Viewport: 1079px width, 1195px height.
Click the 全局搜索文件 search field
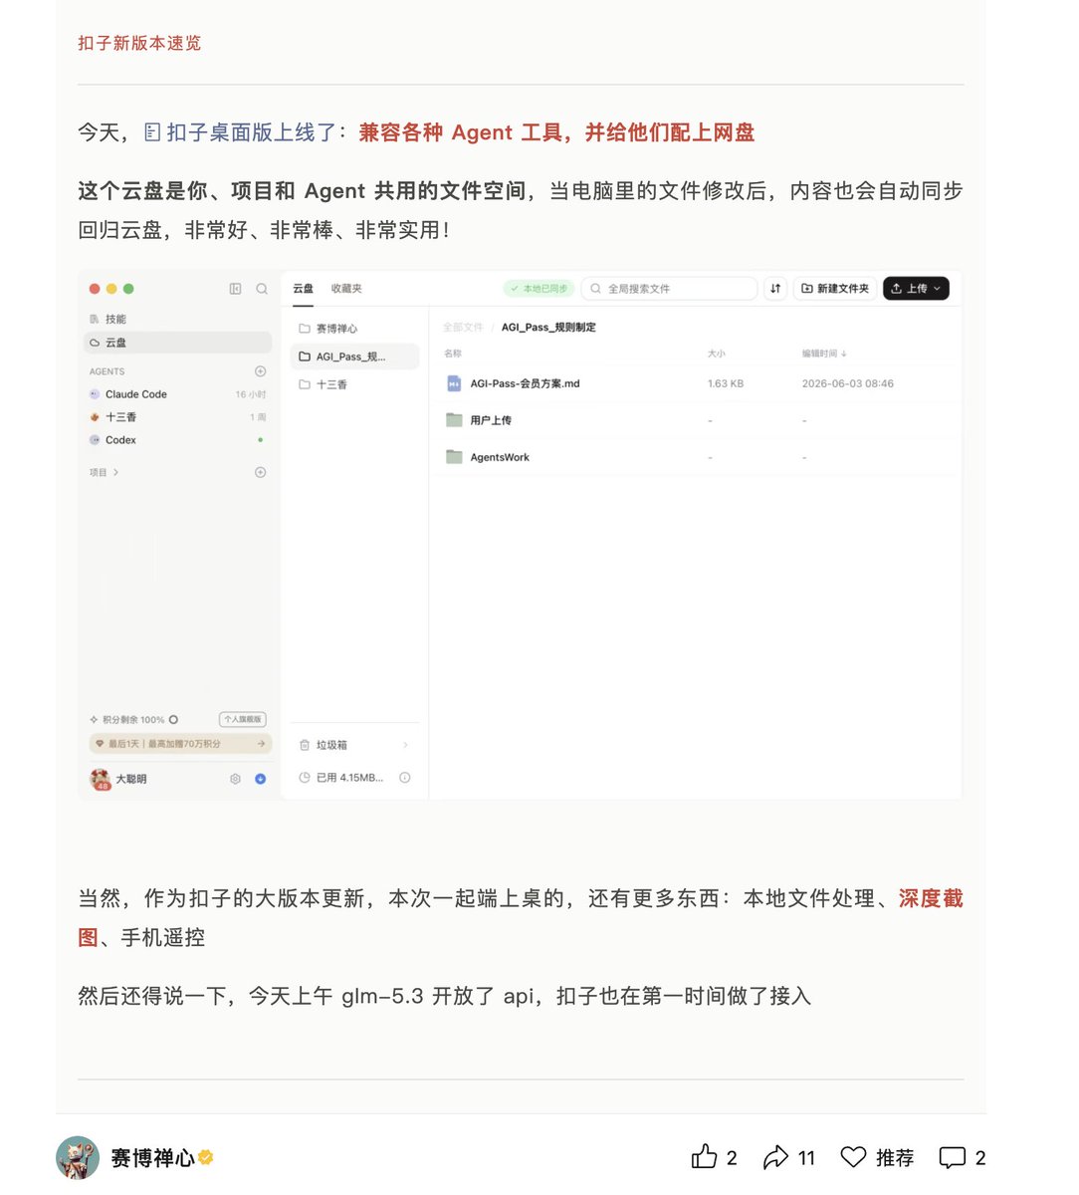(669, 289)
